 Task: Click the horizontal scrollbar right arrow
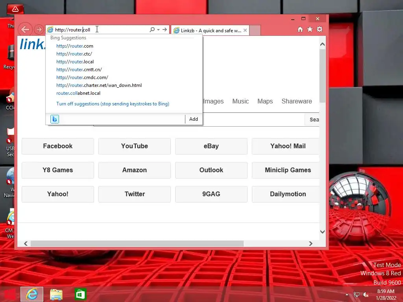click(311, 243)
